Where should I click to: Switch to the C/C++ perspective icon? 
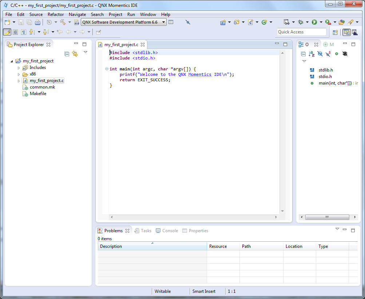[346, 32]
